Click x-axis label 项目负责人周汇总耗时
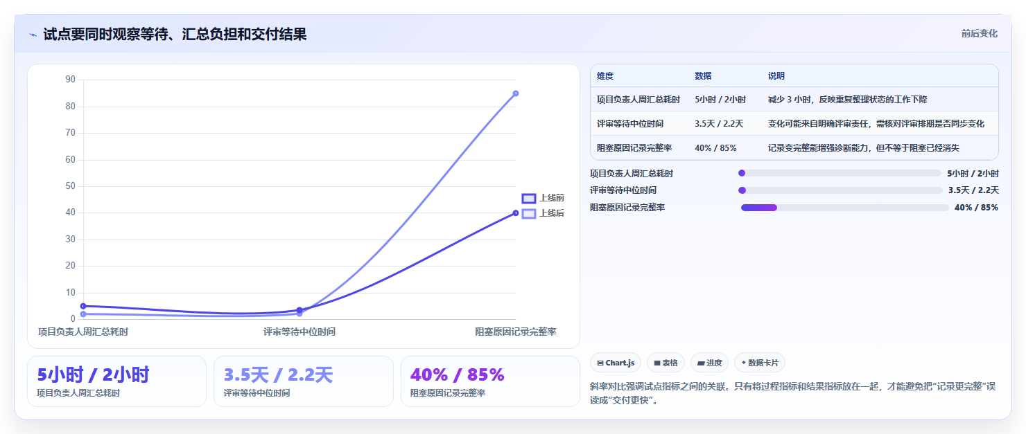Screen dimensions: 1026x434 tap(83, 332)
